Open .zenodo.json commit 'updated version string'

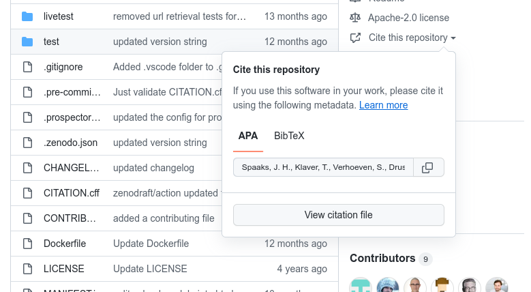pos(160,143)
